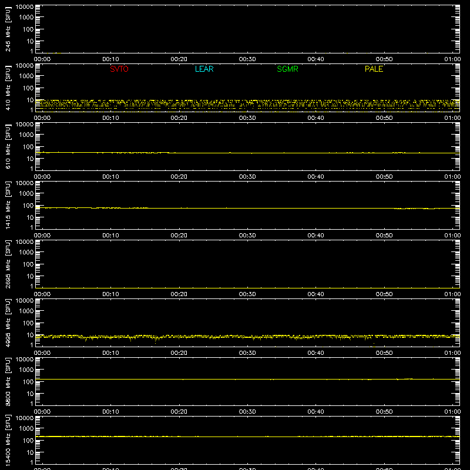Screen dimensions: 470x470
Task: Click 00:30 time label under 1415 MHz panel
Action: click(247, 236)
